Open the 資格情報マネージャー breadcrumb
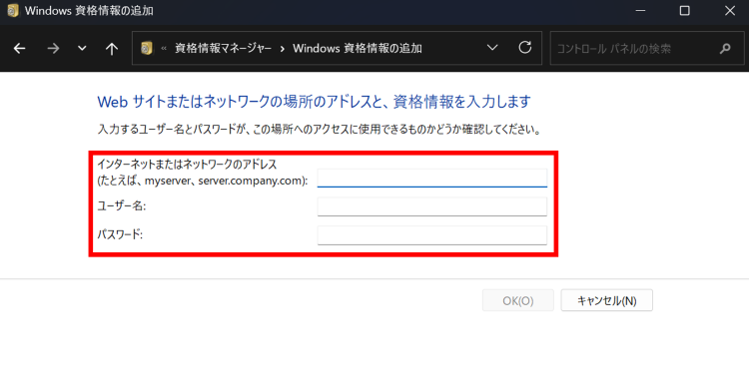 click(x=223, y=48)
